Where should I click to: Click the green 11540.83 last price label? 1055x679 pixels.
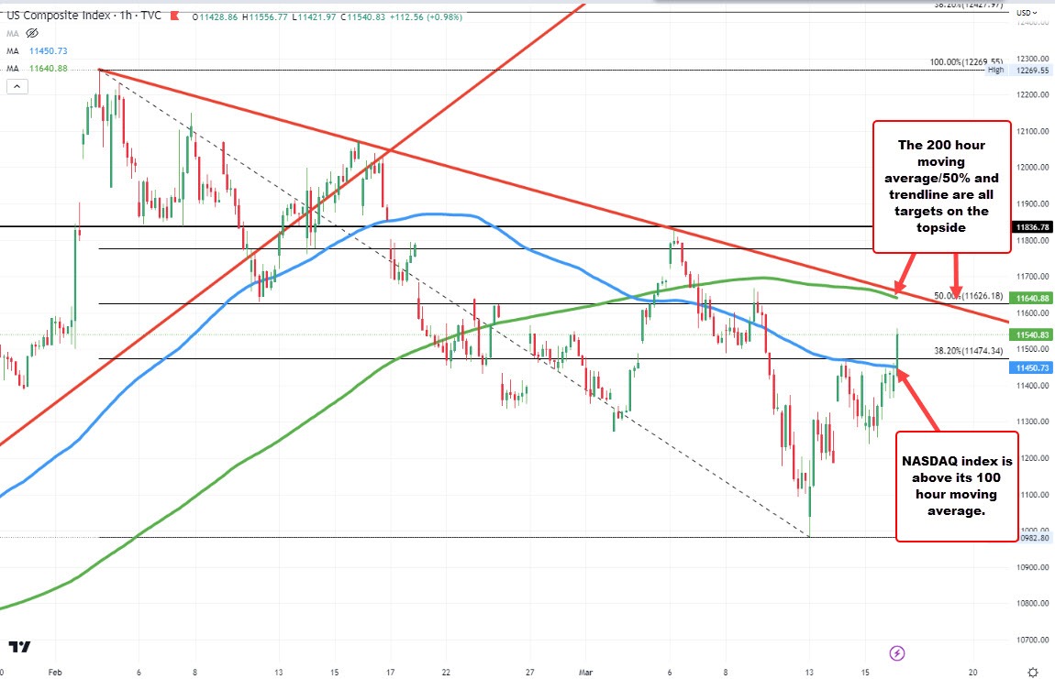point(1032,334)
